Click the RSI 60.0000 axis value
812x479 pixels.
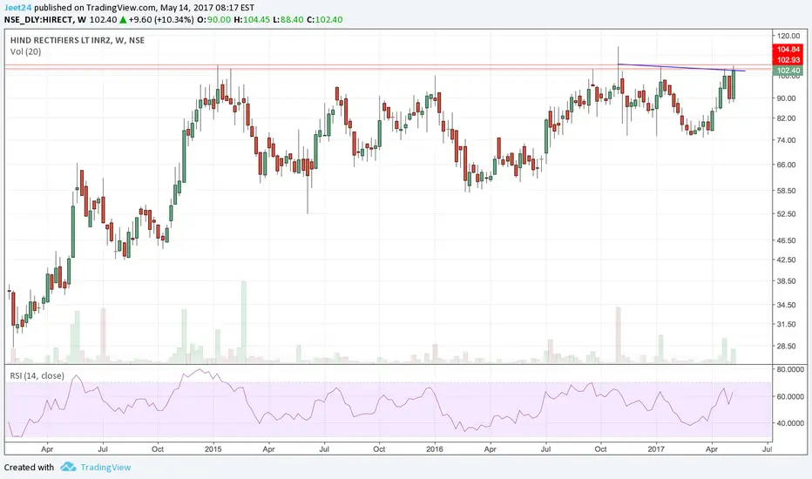(790, 396)
